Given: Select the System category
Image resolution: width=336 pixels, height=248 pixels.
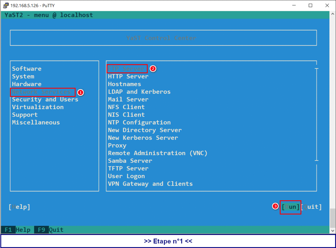Looking at the screenshot, I should (23, 76).
